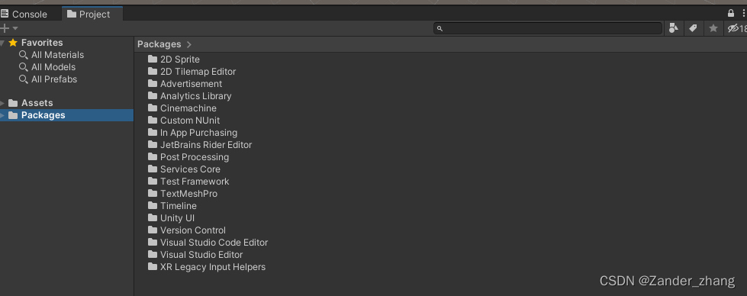
Task: Expand the Assets folder tree arrow
Action: (3, 103)
